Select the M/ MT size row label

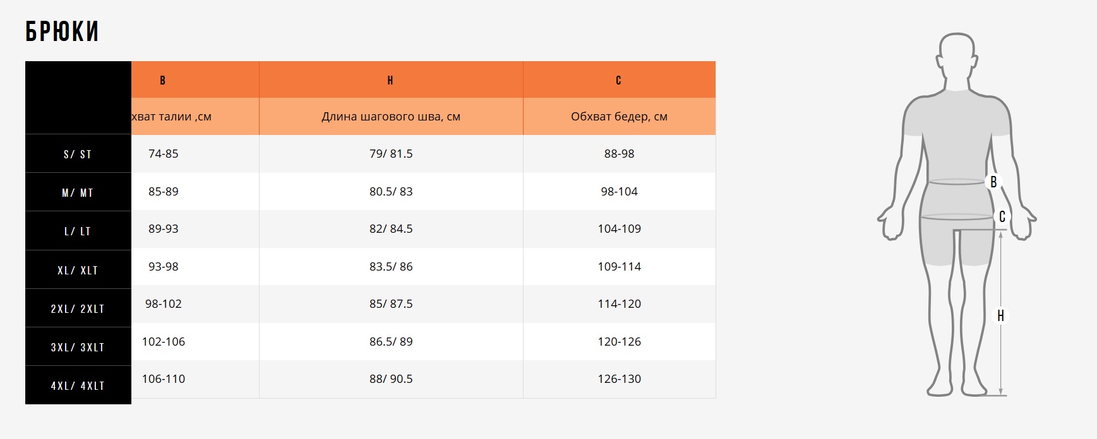click(78, 193)
